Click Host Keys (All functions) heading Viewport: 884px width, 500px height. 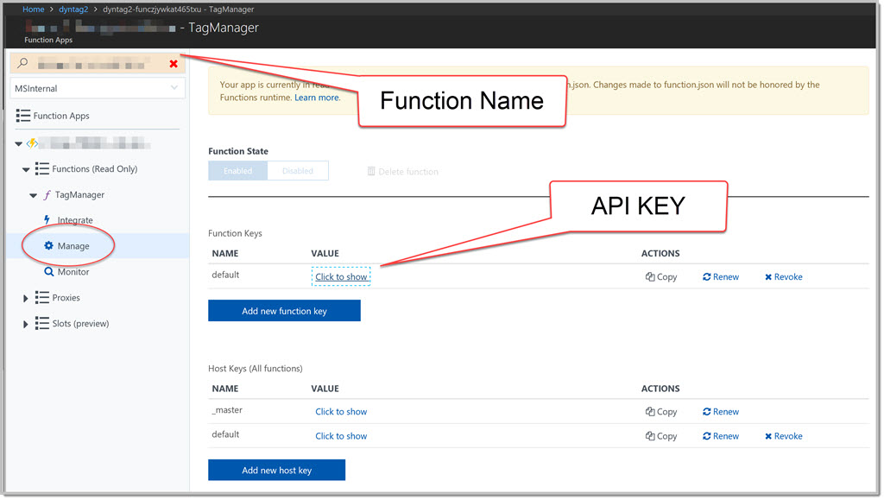tap(256, 368)
